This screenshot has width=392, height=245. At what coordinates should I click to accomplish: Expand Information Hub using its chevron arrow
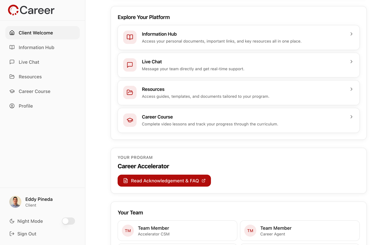(x=351, y=34)
